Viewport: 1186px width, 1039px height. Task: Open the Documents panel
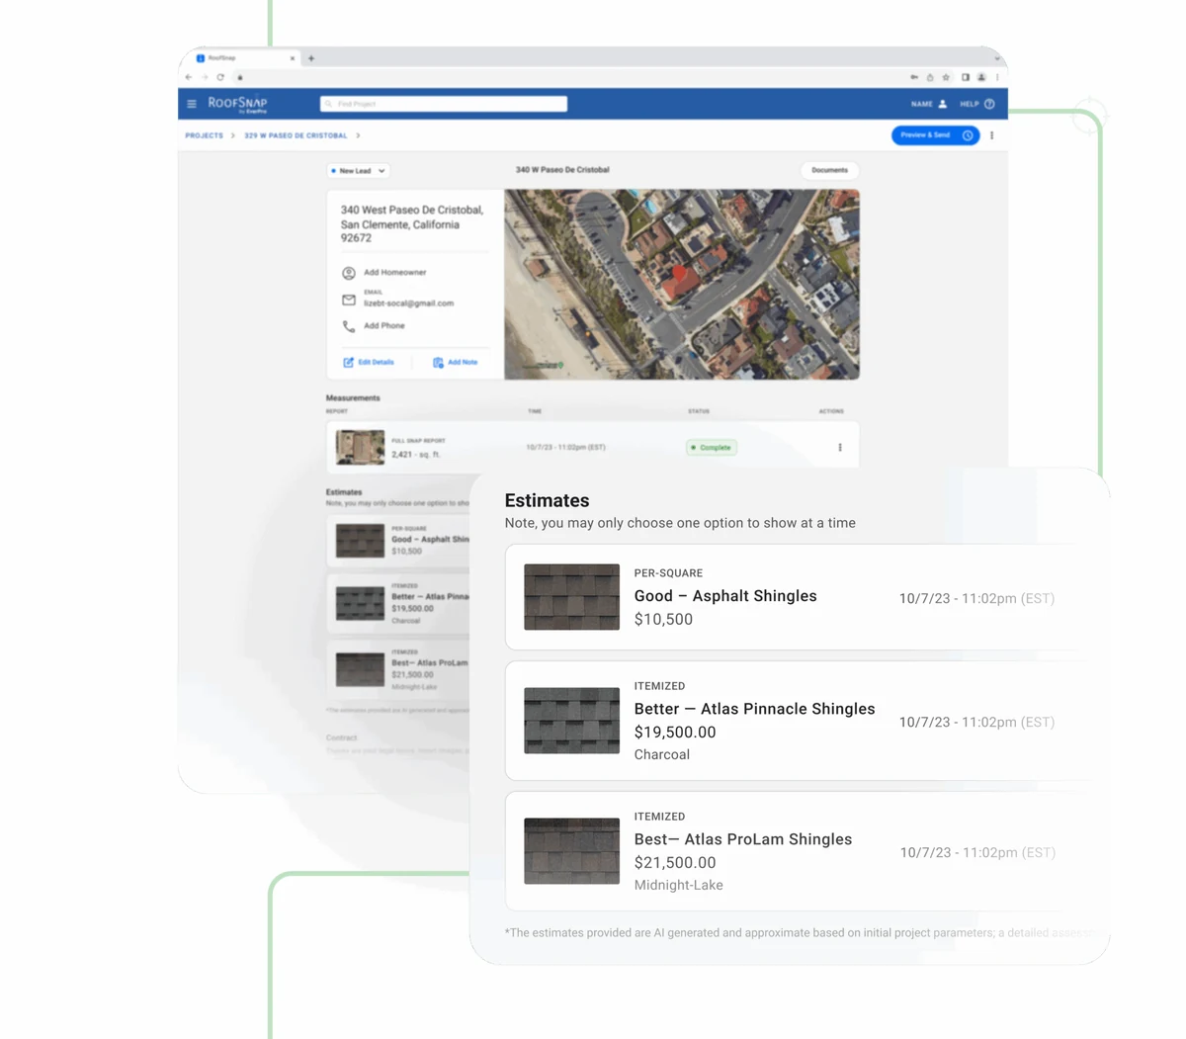(829, 170)
